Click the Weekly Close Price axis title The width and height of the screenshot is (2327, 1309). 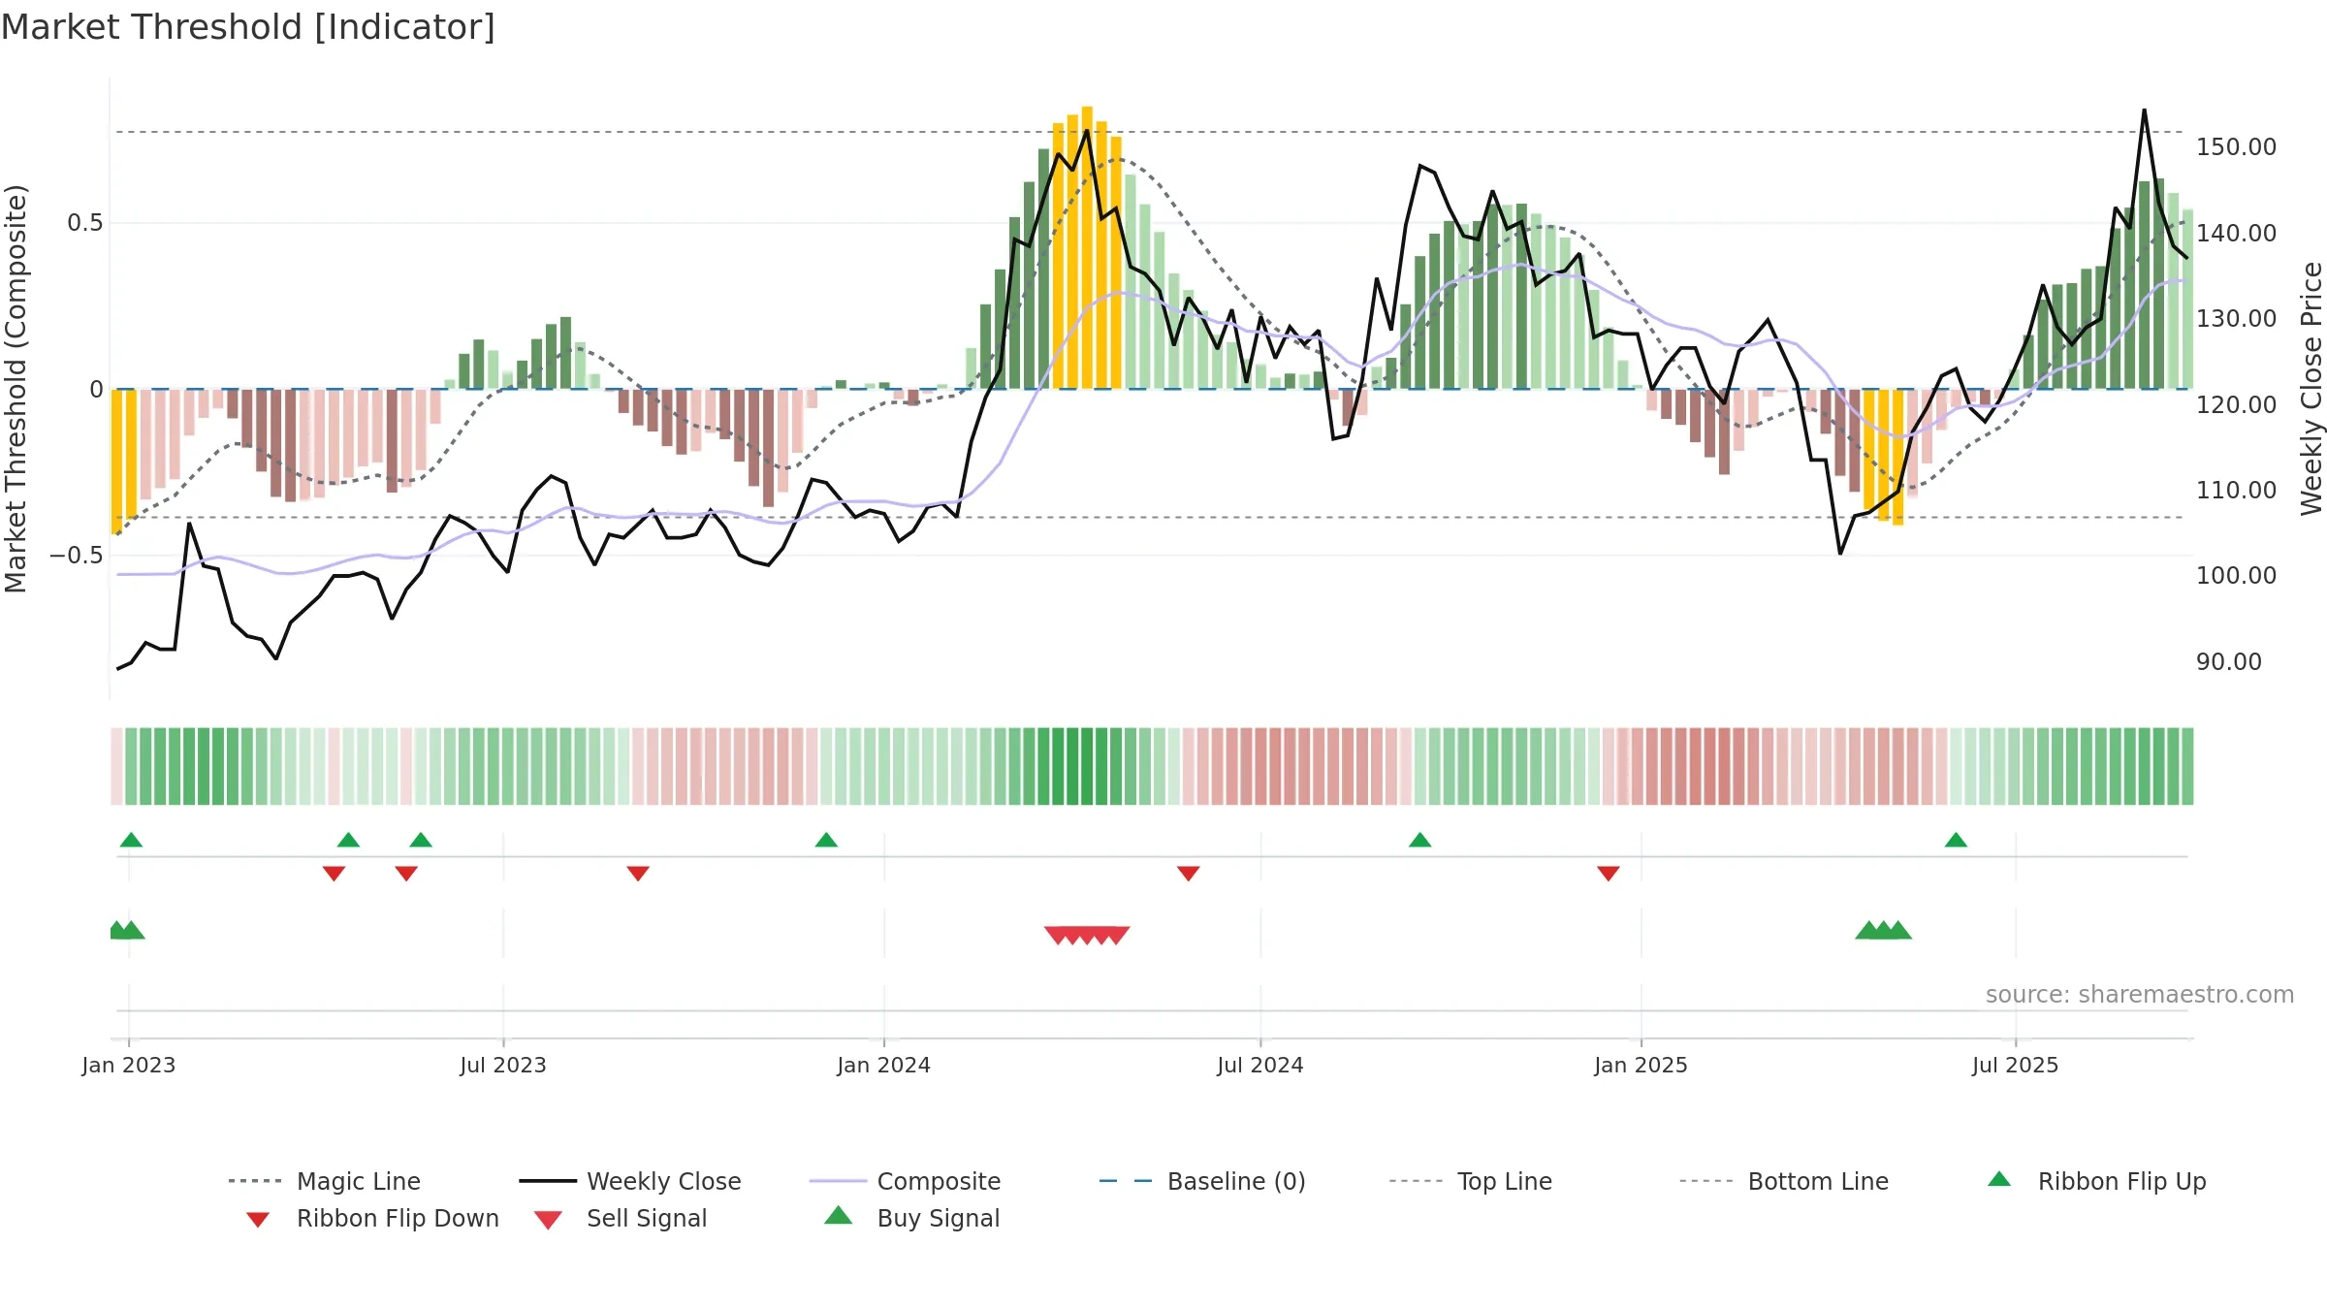coord(2311,389)
